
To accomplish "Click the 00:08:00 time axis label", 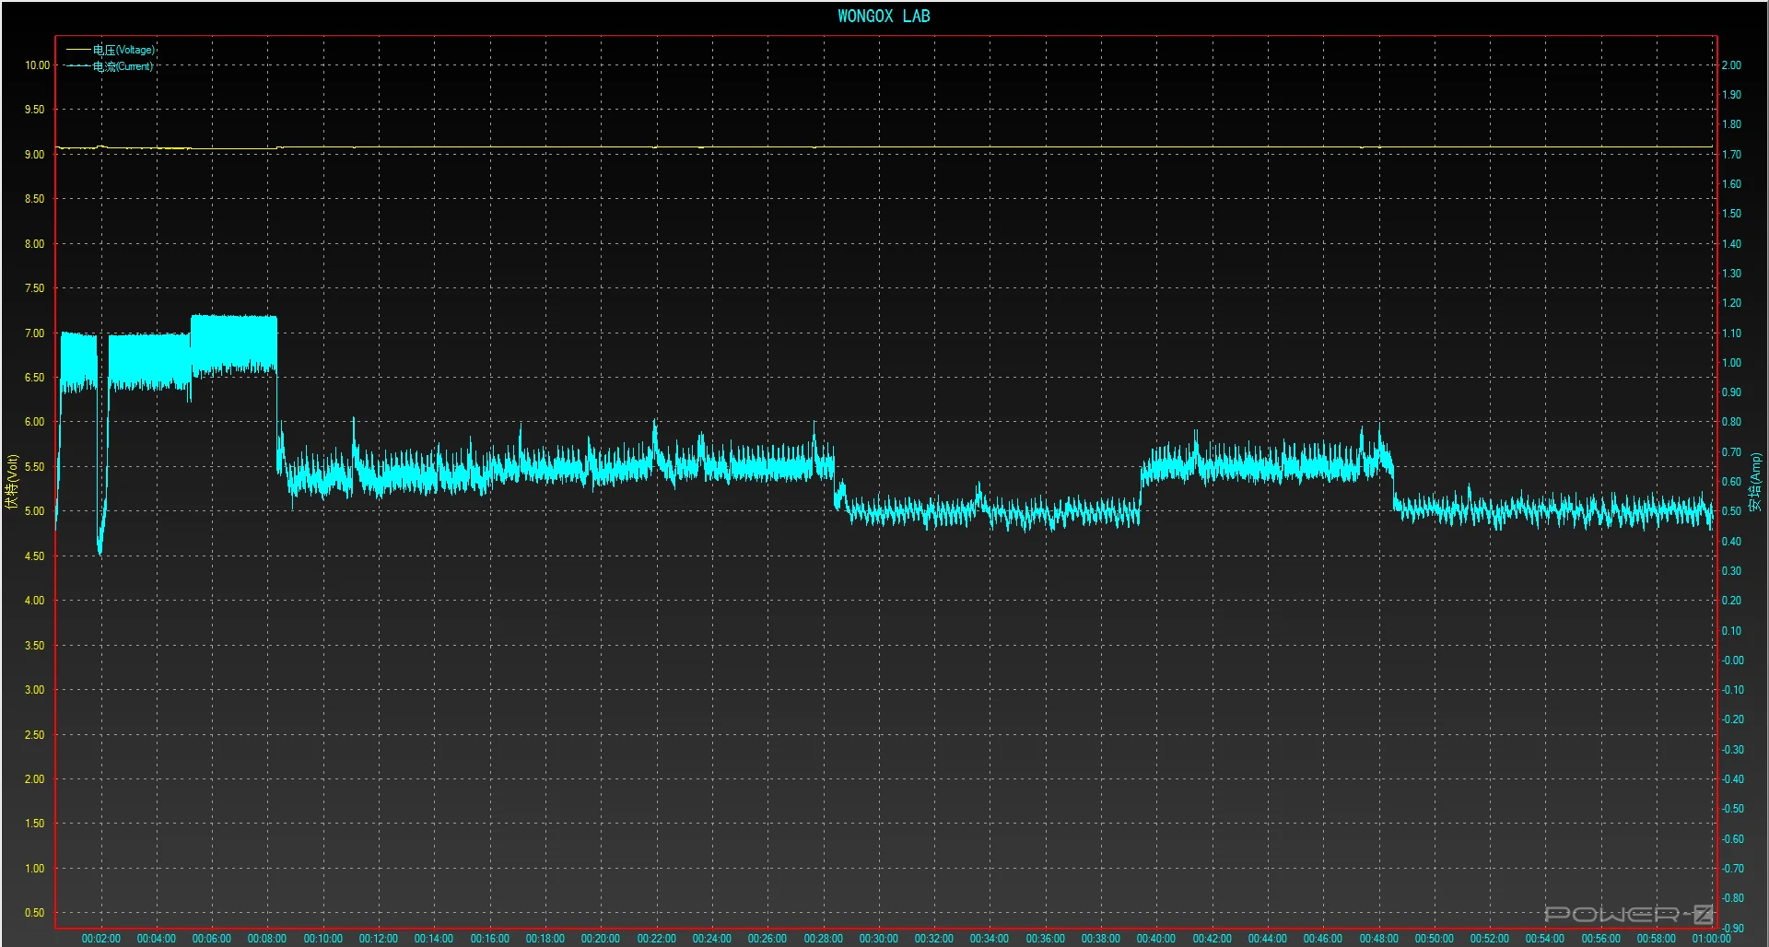I will click(x=267, y=939).
